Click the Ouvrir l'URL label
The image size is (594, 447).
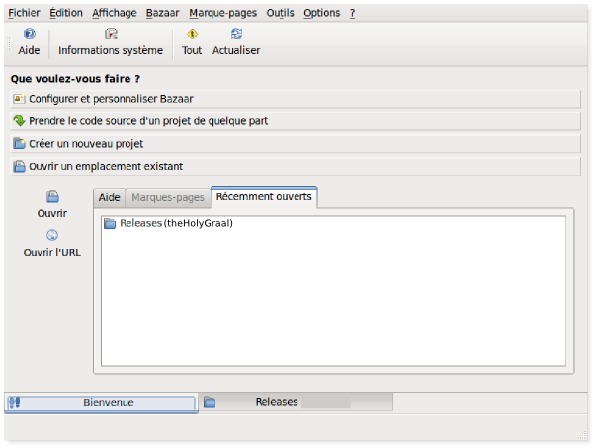pos(52,253)
